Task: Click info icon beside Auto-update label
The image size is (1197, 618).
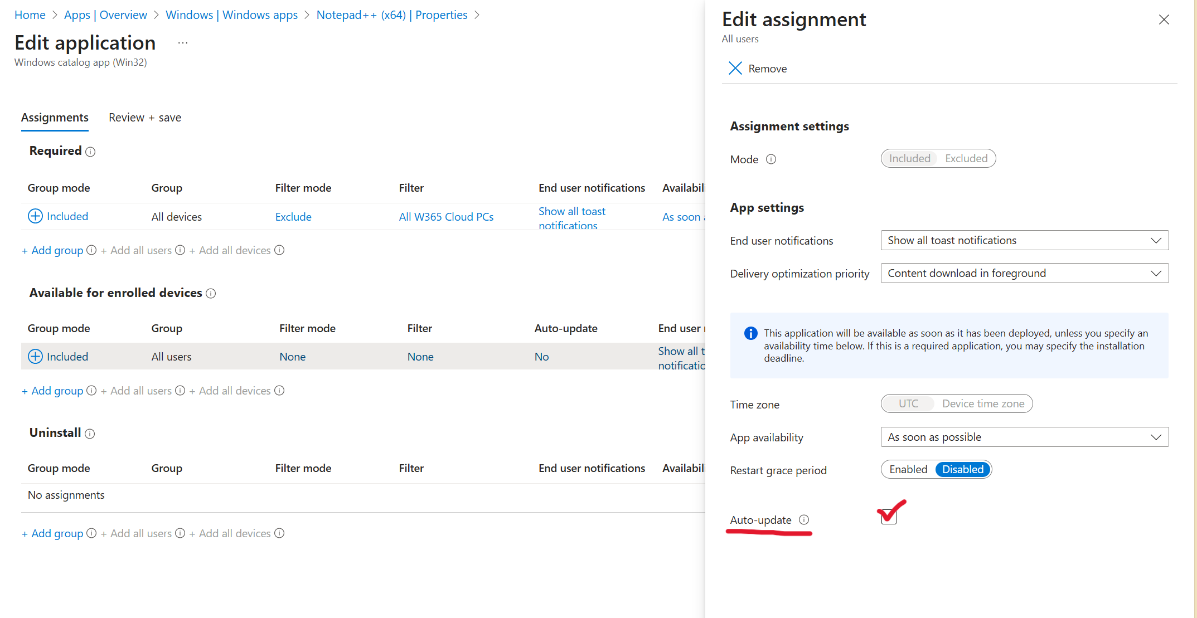Action: (804, 520)
